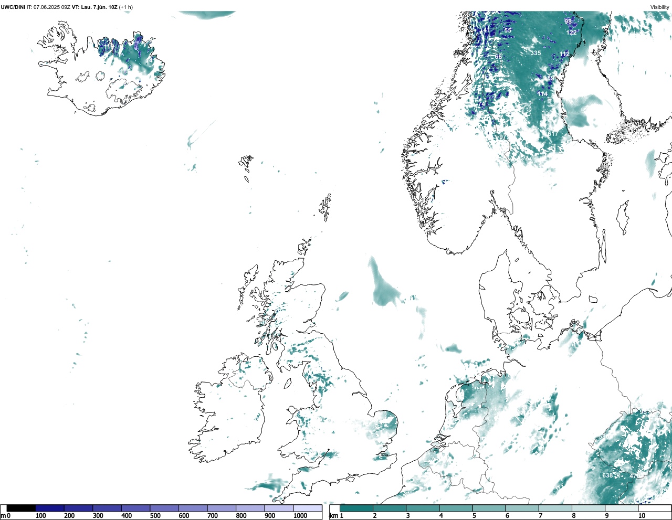Click the '10' tick label on km scale

[x=642, y=516]
